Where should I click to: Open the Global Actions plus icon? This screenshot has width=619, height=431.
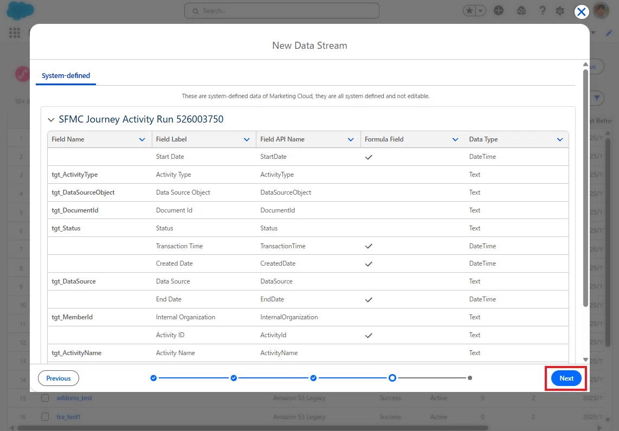499,11
